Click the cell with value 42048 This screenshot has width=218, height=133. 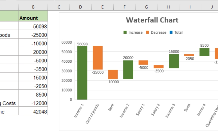pos(33,112)
